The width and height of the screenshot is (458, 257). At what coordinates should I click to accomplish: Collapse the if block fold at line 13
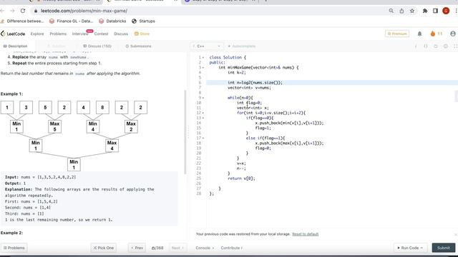point(203,118)
